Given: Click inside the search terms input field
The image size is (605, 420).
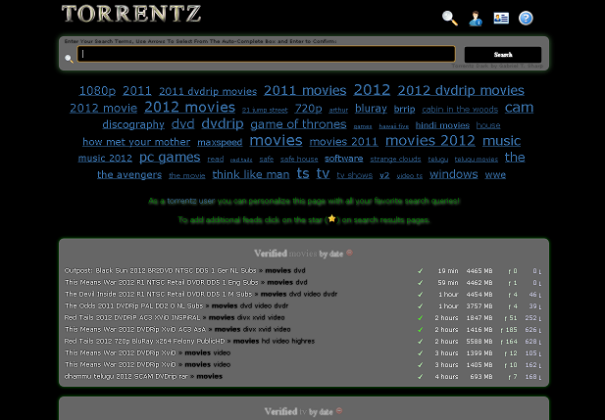Looking at the screenshot, I should (x=267, y=54).
